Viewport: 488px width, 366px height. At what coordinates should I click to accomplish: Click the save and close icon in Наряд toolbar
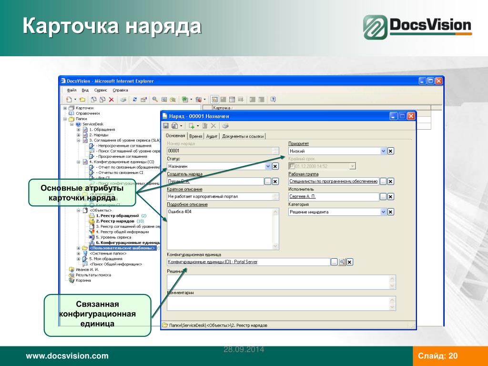point(175,126)
